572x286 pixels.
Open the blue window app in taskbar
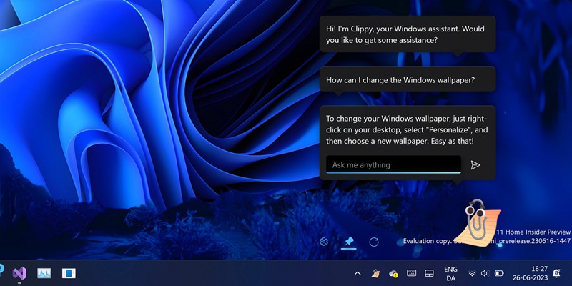pos(69,273)
